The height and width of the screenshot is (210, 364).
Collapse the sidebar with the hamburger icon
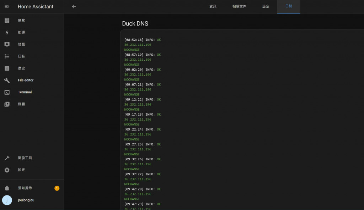[7, 6]
